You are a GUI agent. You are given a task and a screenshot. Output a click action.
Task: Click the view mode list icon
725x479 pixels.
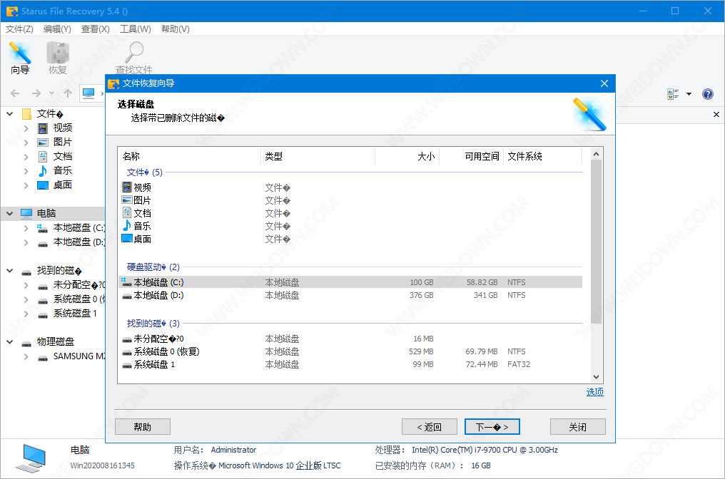[673, 94]
